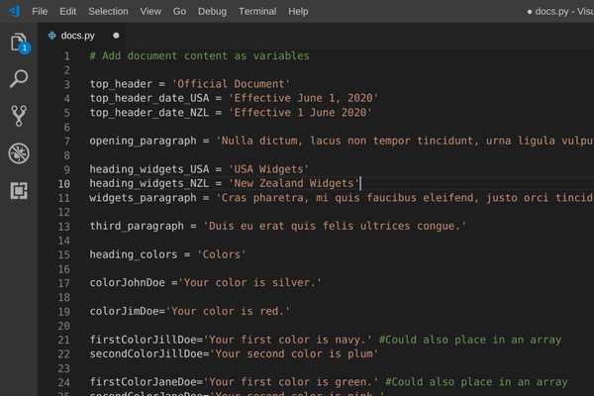Click the variable secondColorJillDoe
Viewport: 594px width, 396px height.
coord(146,354)
